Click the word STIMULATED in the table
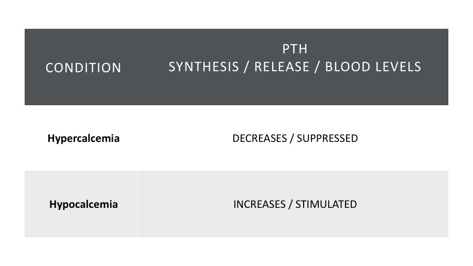 point(326,204)
